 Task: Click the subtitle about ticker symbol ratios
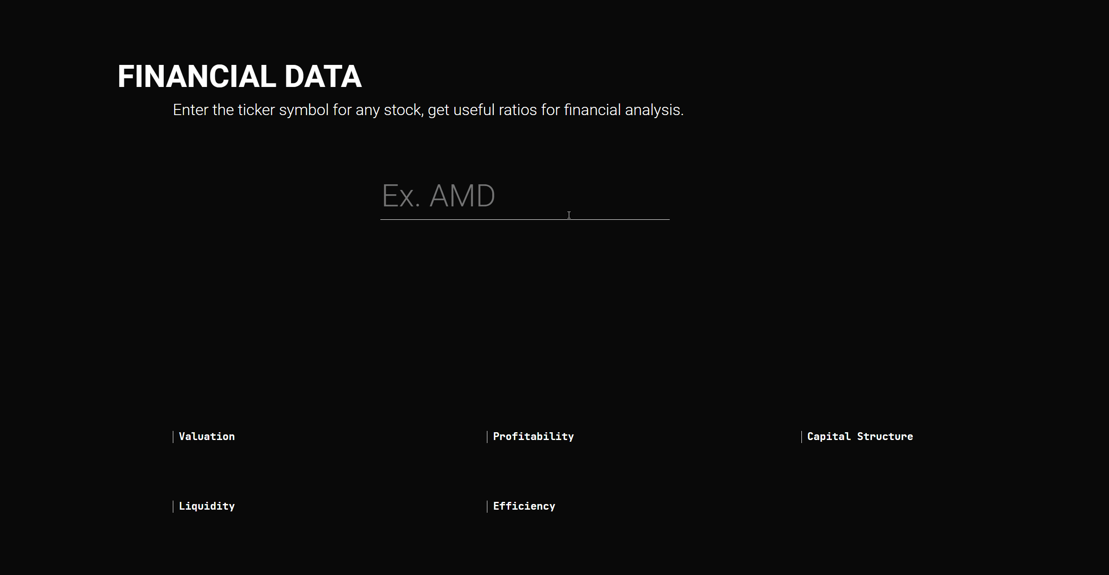[428, 110]
